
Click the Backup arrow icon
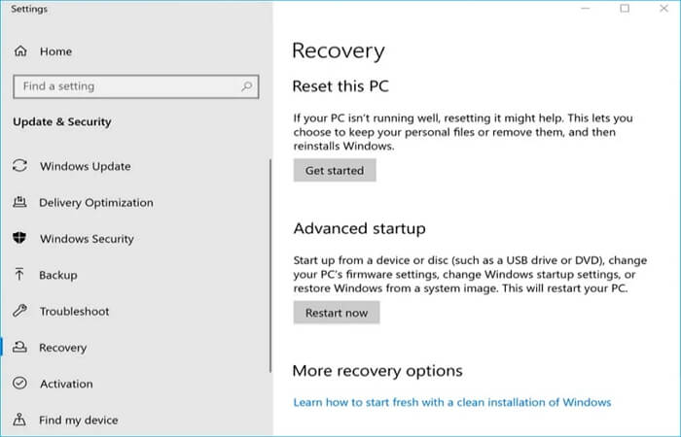pos(19,275)
